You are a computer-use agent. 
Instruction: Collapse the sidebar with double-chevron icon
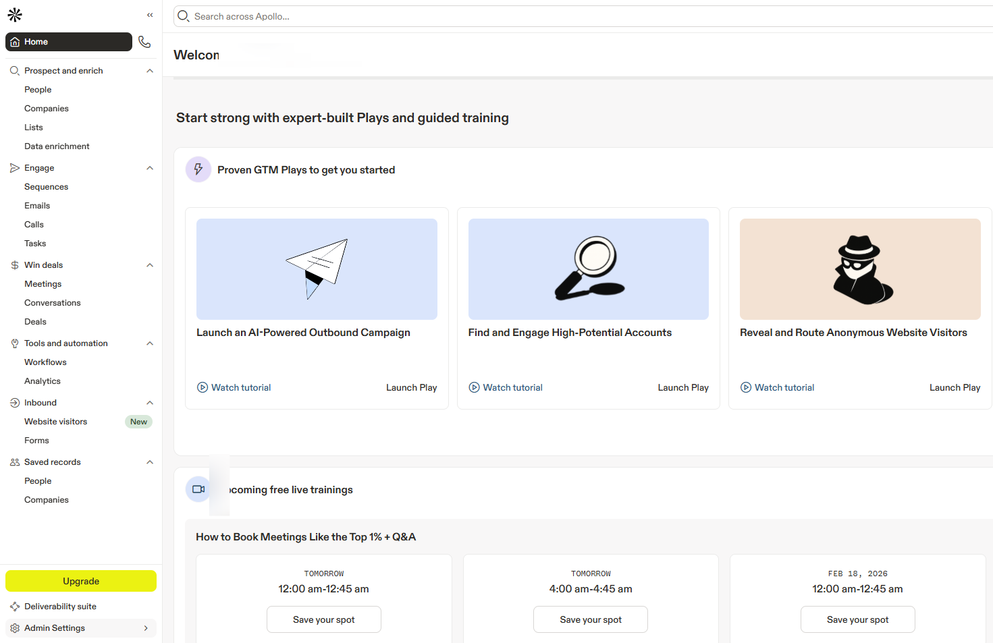coord(150,15)
